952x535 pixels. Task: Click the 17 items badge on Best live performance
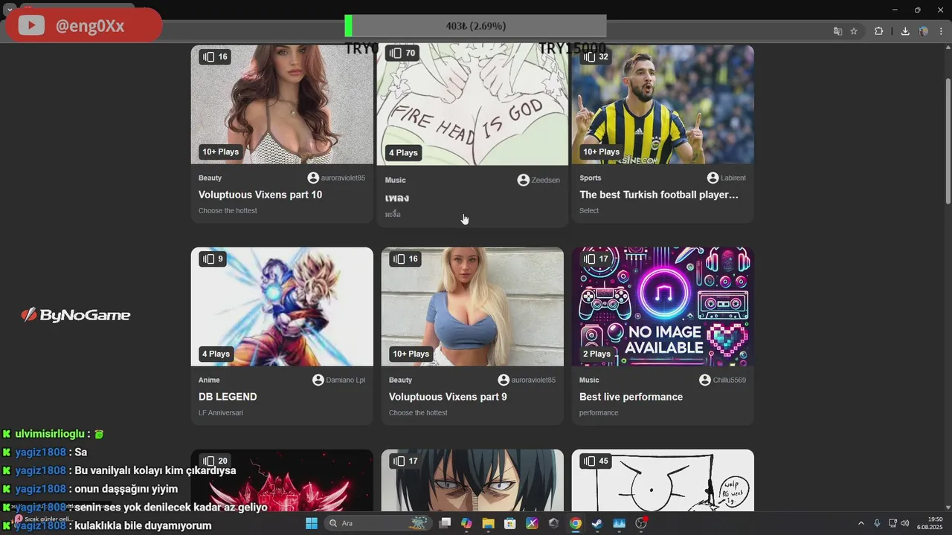[596, 259]
